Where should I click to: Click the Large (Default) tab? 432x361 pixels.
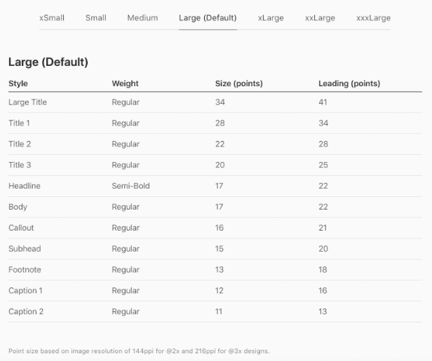(x=208, y=18)
